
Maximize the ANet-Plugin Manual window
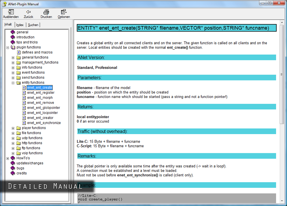270,3
